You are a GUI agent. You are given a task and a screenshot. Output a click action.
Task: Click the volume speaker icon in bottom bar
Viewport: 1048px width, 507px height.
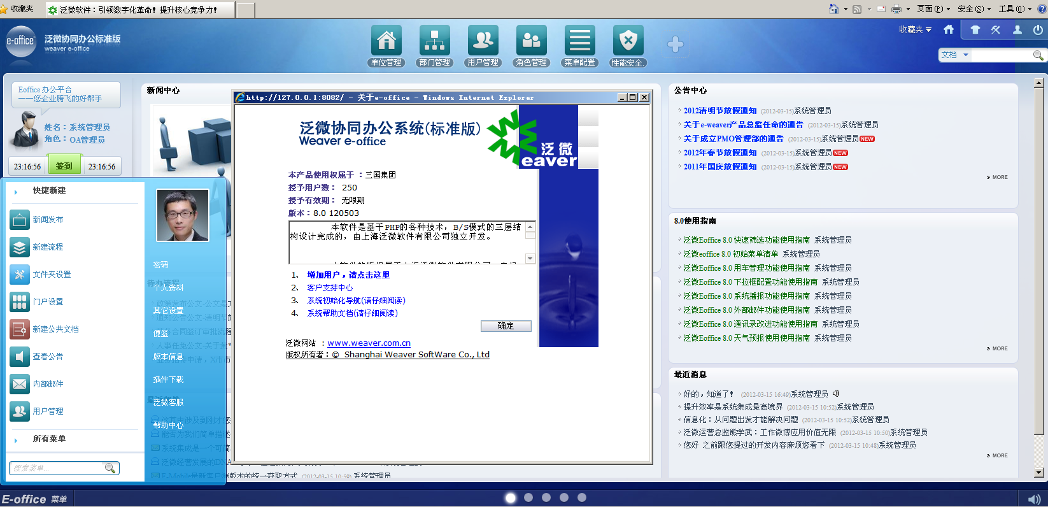[1034, 499]
